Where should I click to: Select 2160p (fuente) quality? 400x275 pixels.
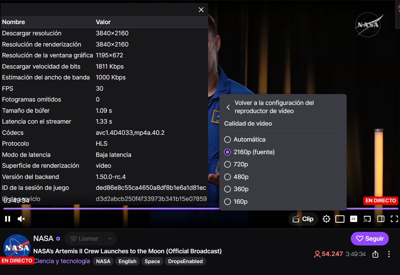click(x=250, y=152)
